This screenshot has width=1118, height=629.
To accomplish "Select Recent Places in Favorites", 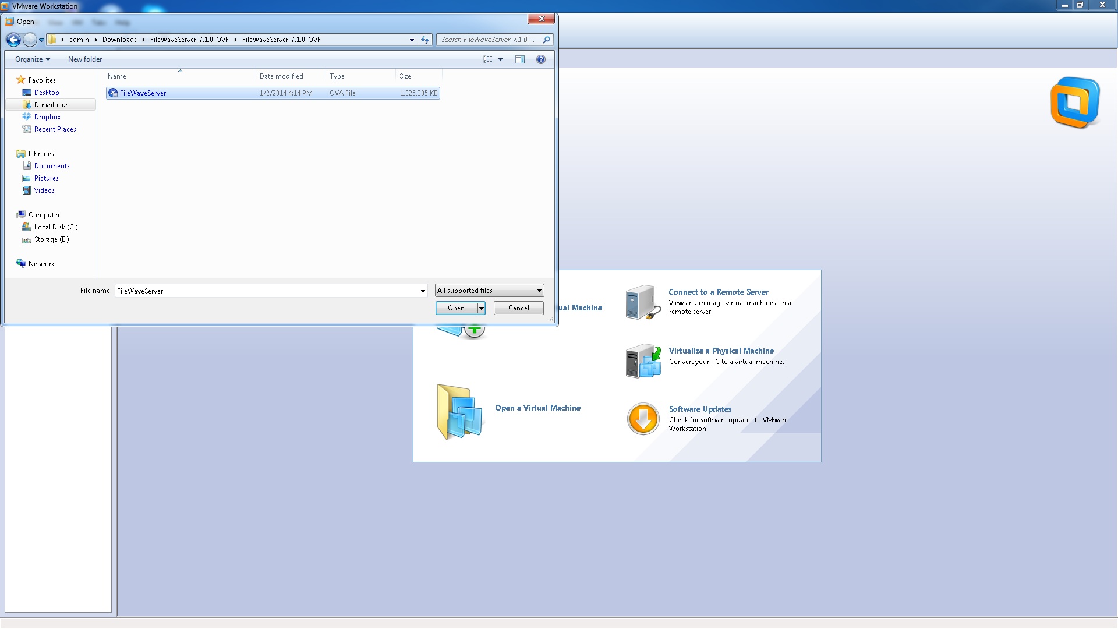I will (55, 129).
